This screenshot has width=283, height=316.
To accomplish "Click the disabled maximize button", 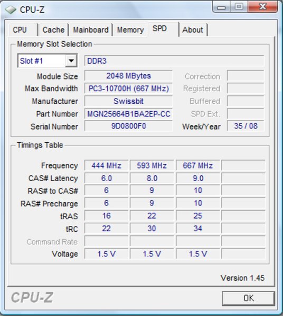I will (239, 7).
